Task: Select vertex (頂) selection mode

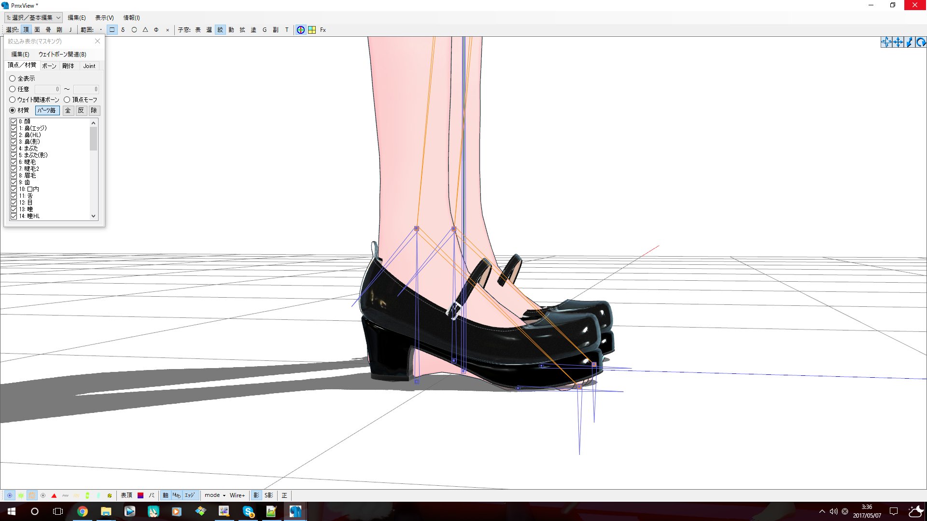Action: pyautogui.click(x=26, y=30)
